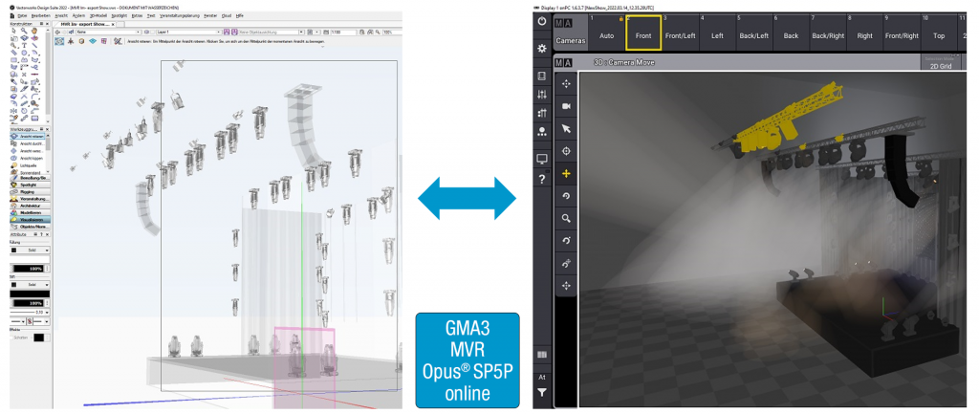This screenshot has height=414, width=979.
Task: Open grandMA3 settings gear icon
Action: click(541, 48)
